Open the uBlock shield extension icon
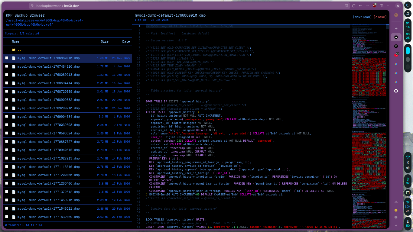 [x=375, y=6]
